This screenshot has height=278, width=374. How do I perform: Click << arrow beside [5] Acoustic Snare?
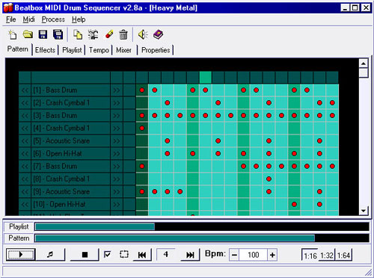25,141
